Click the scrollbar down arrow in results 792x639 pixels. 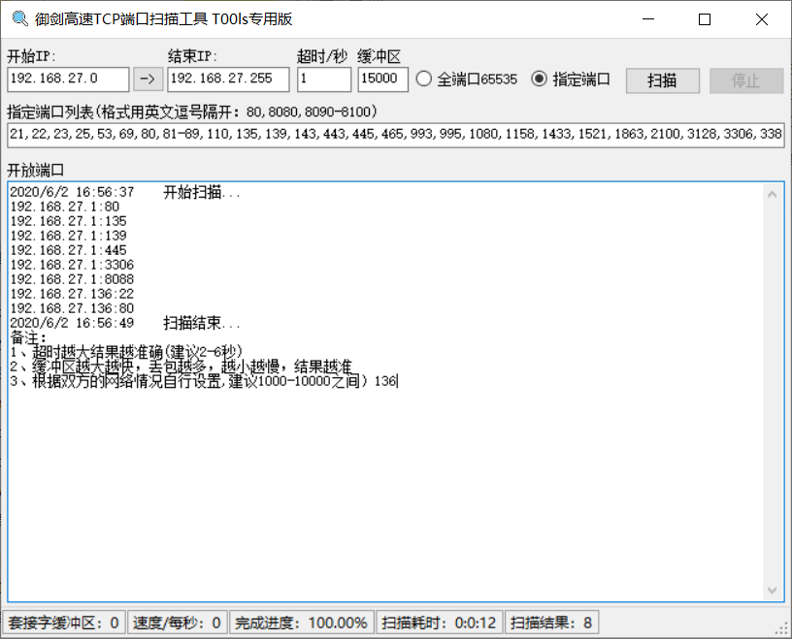774,590
